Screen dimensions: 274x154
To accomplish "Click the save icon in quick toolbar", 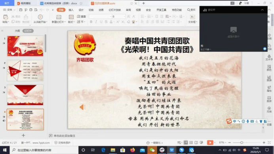I will point(21,10).
